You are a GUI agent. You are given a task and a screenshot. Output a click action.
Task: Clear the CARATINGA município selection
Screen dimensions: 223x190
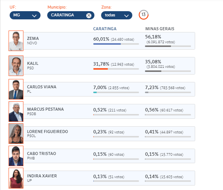(88, 15)
